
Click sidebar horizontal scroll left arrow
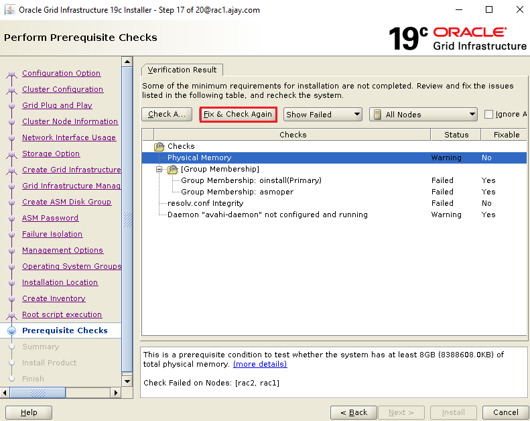point(5,393)
